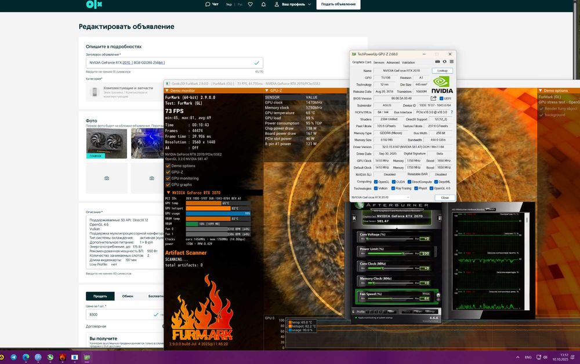Toggle the GPU graphs checkbox

168,185
